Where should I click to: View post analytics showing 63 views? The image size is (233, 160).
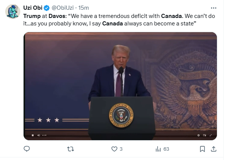pos(162,149)
